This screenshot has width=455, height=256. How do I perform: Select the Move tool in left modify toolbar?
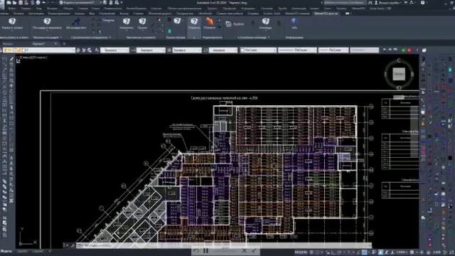click(x=11, y=86)
